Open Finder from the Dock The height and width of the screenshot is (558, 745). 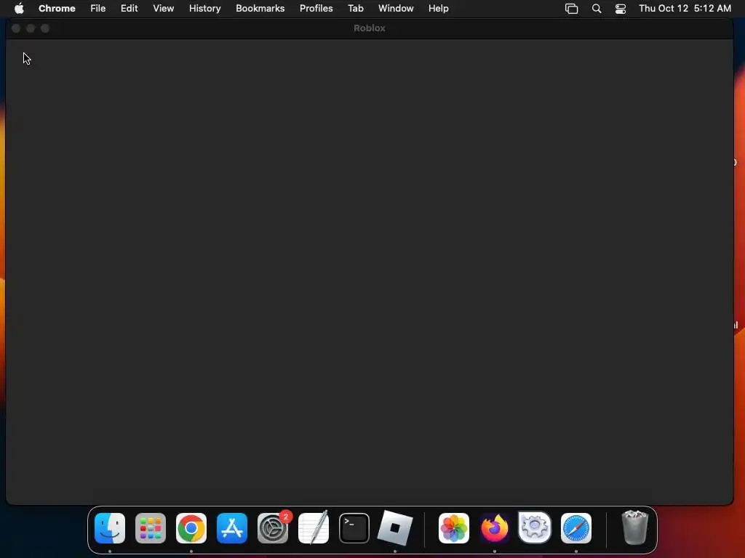click(110, 528)
